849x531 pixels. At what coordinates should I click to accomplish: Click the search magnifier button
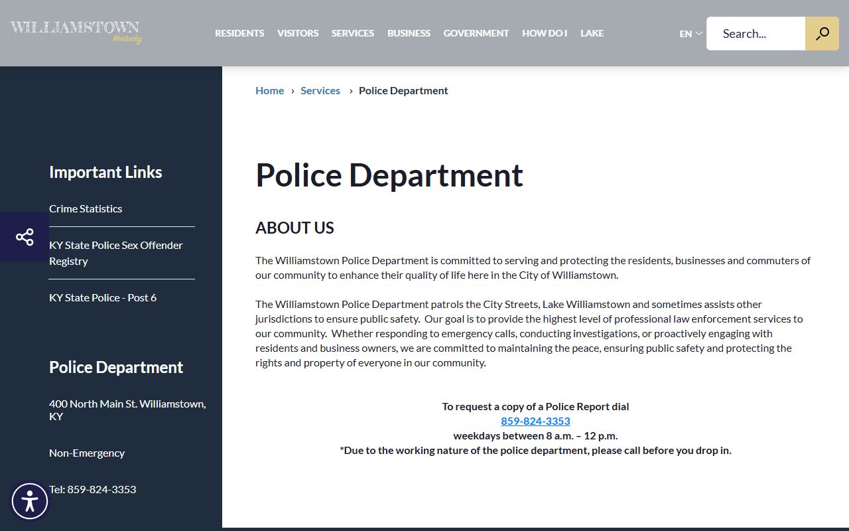coord(822,33)
